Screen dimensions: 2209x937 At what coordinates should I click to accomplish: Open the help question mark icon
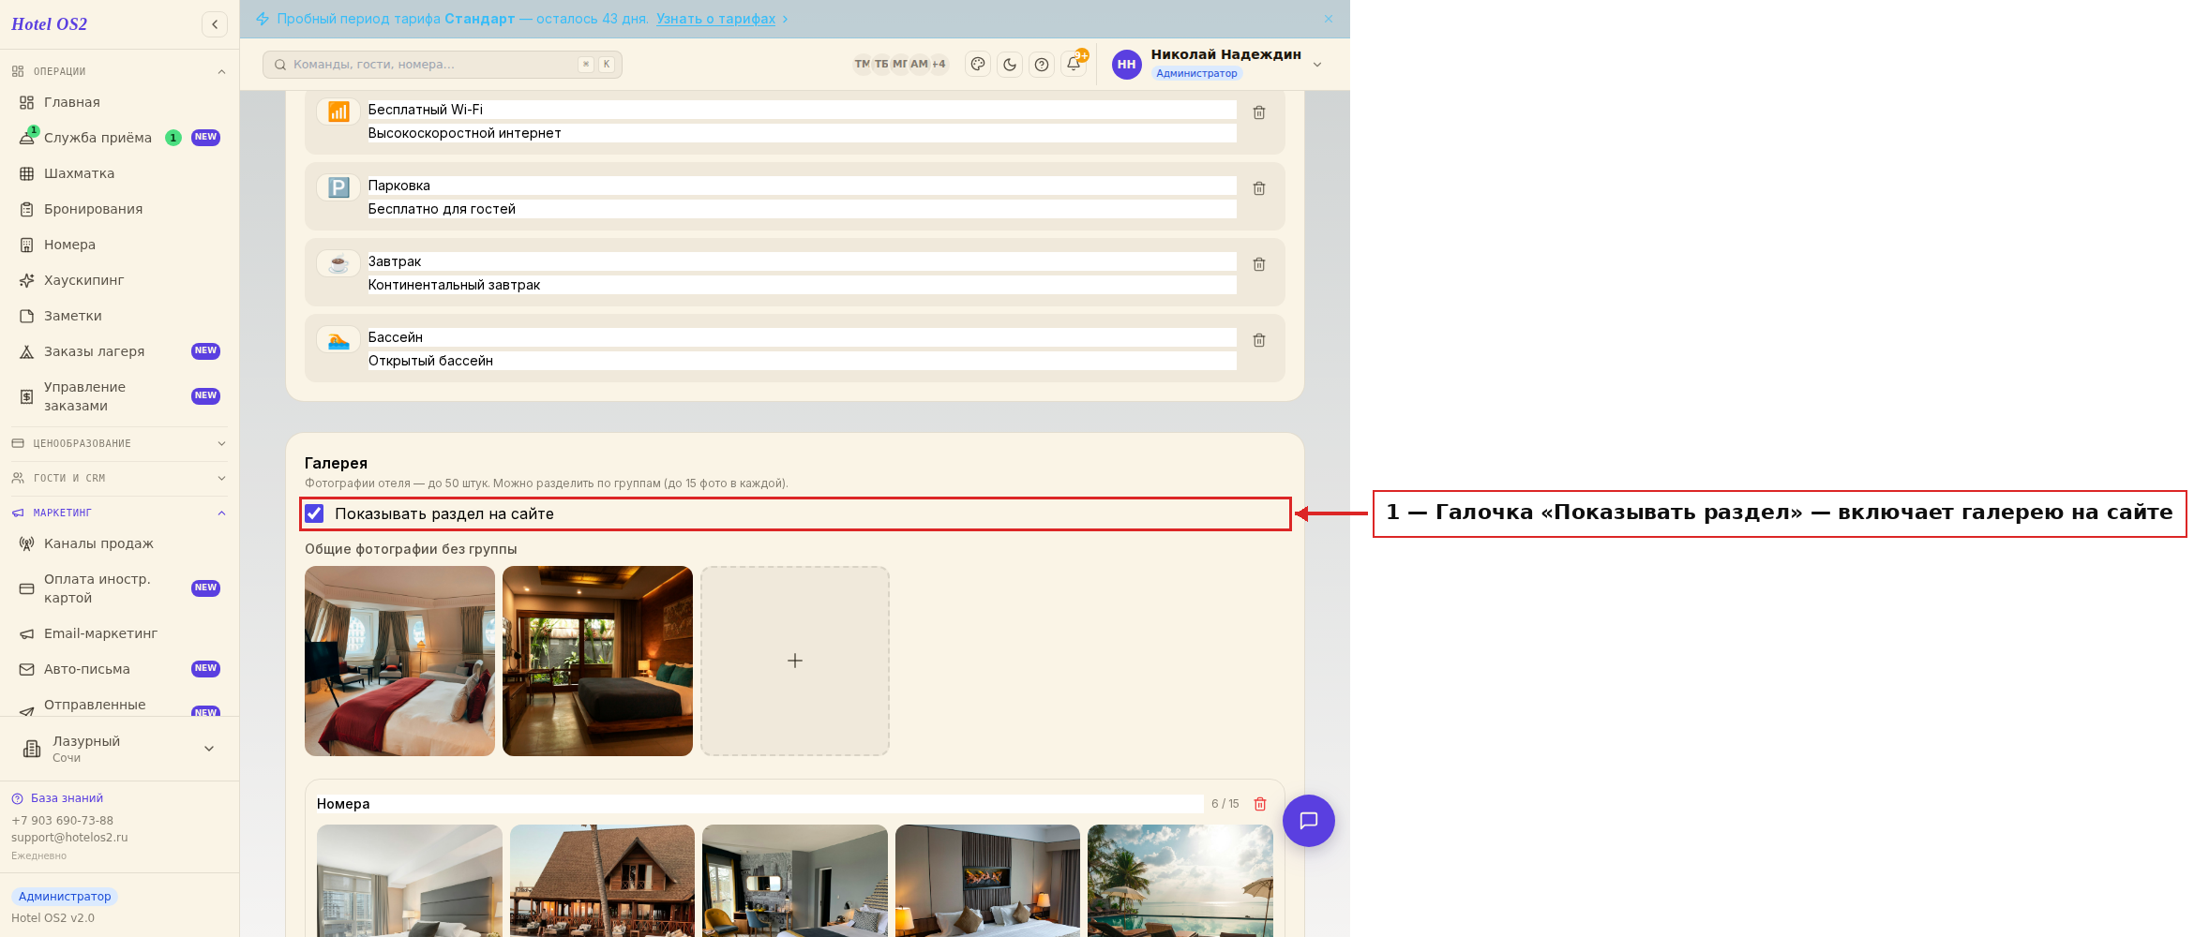(1042, 64)
